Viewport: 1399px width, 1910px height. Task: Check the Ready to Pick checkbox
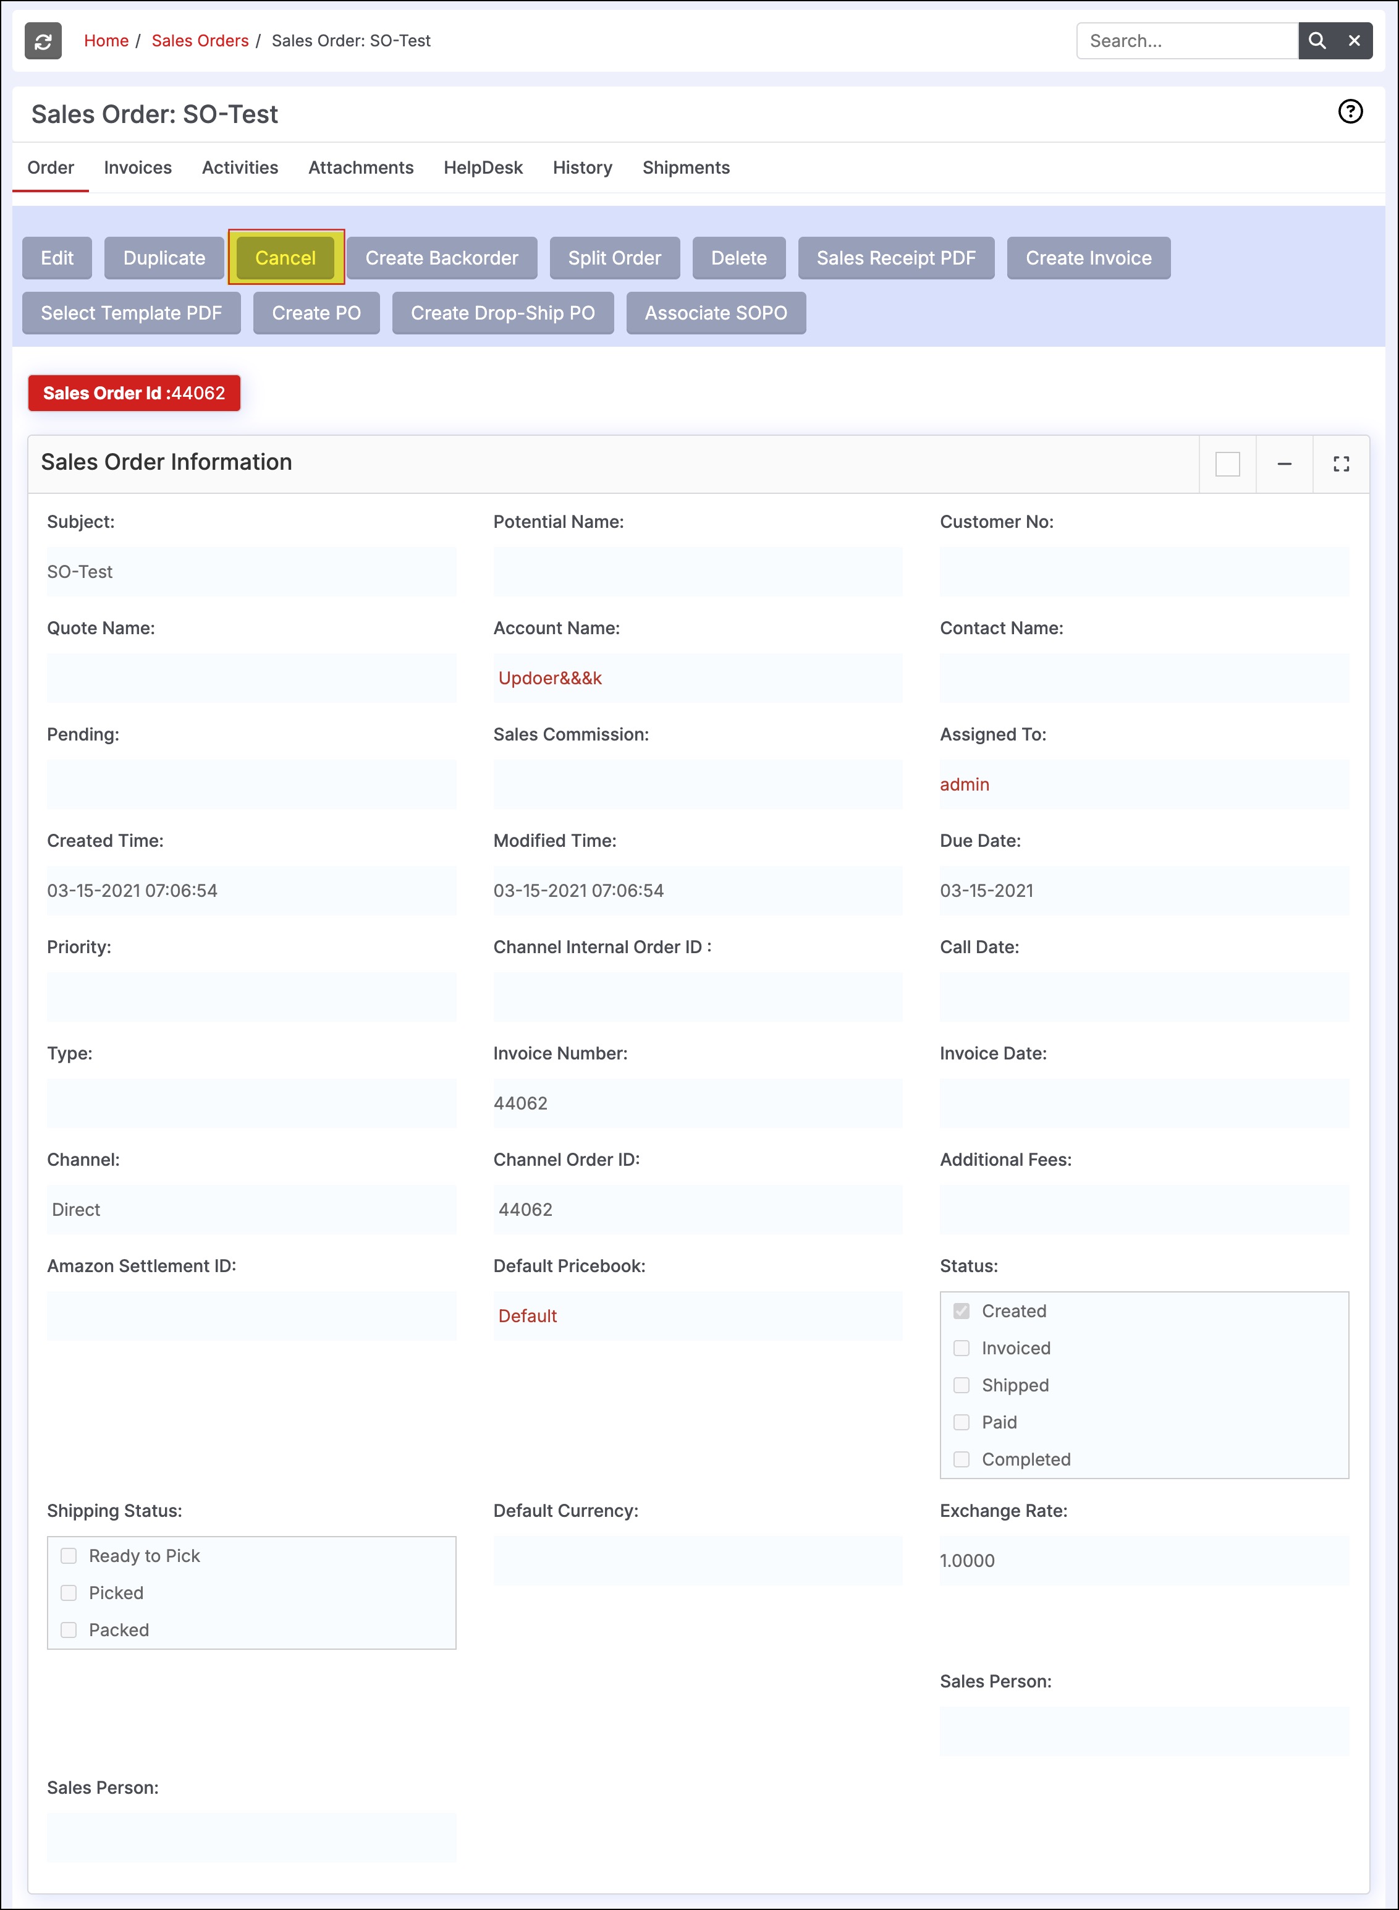click(x=69, y=1556)
